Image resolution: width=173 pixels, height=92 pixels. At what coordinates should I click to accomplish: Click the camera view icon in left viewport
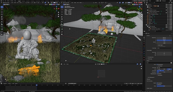pyautogui.click(x=58, y=16)
